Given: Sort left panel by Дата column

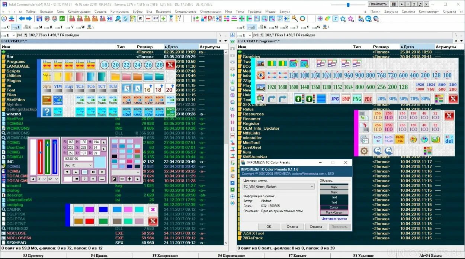Looking at the screenshot, I should pyautogui.click(x=181, y=47).
